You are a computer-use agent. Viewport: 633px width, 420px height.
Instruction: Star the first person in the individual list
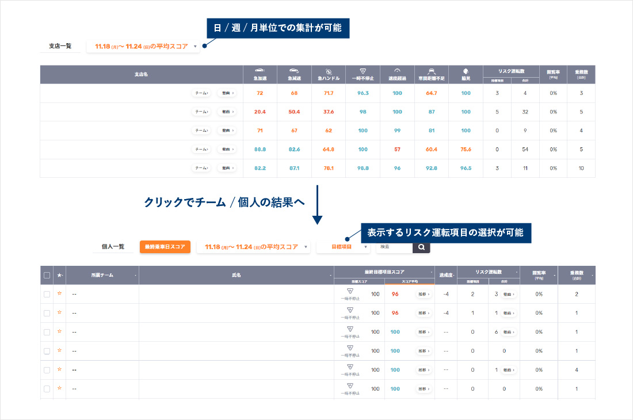click(x=59, y=293)
